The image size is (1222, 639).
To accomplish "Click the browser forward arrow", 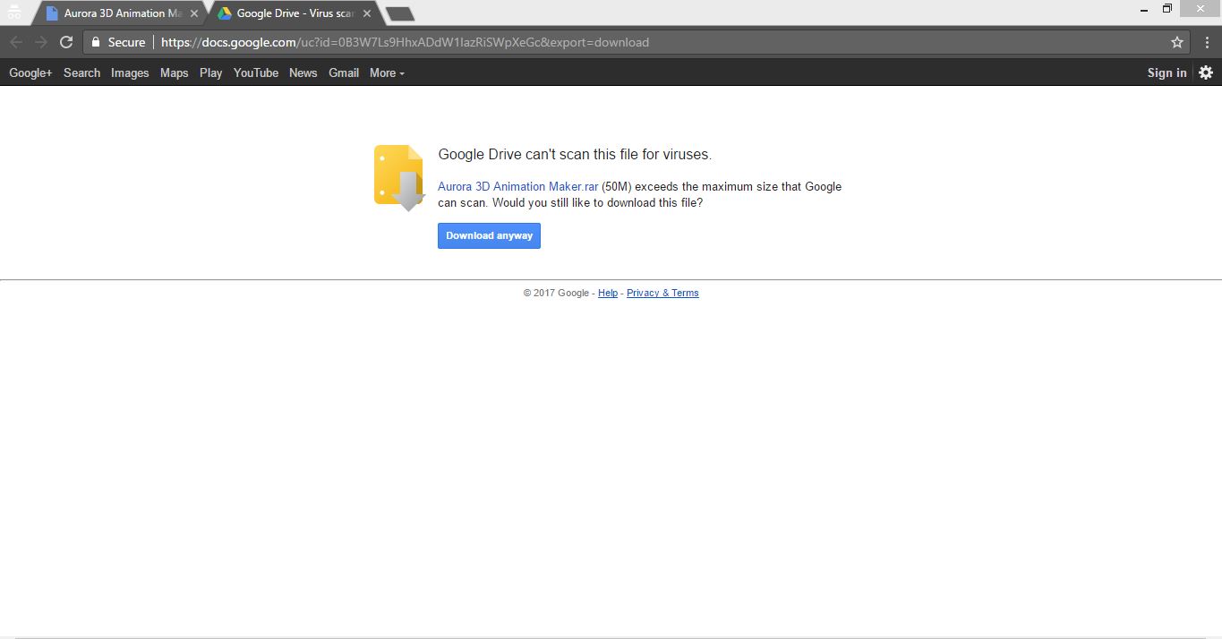I will coord(40,42).
